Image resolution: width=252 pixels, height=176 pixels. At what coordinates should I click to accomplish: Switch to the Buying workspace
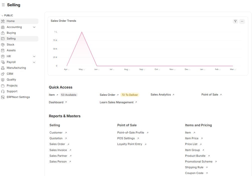click(x=11, y=33)
